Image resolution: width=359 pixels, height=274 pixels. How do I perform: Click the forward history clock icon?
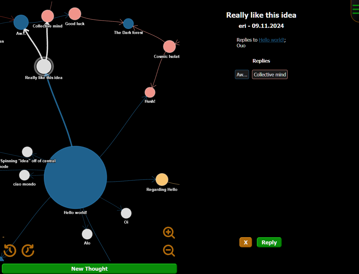click(28, 250)
